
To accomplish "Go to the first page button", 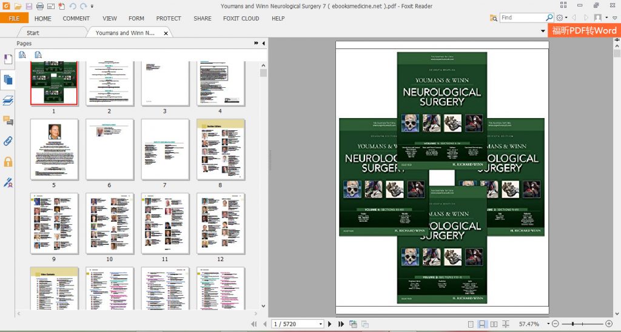I will point(255,324).
